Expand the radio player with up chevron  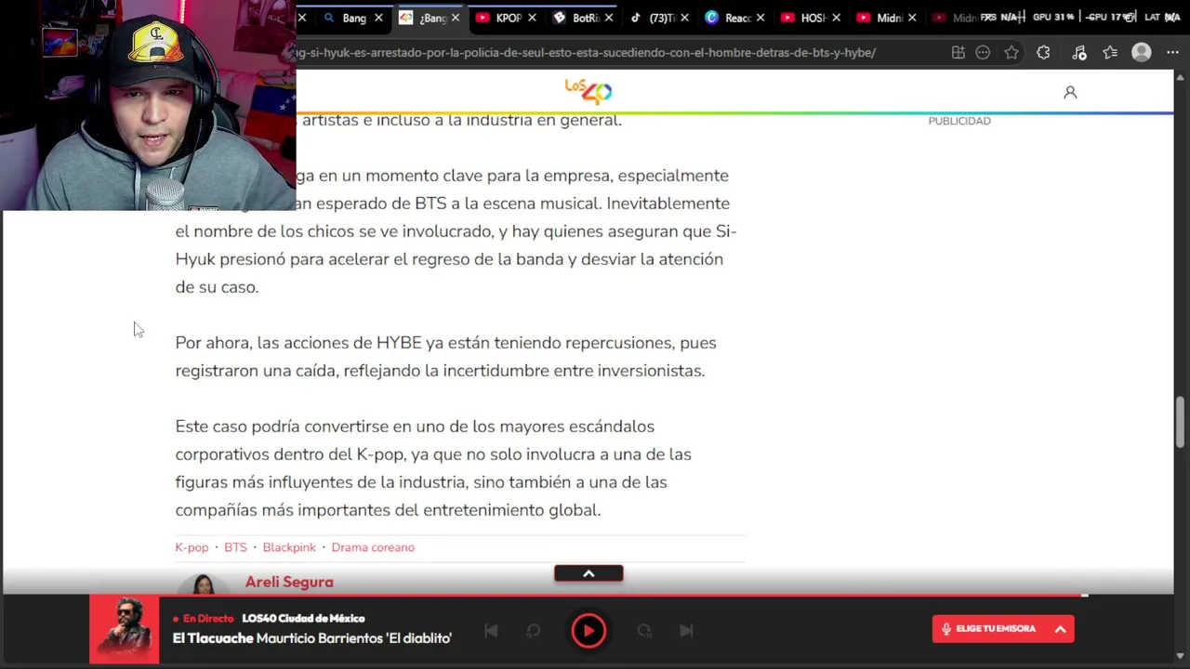pyautogui.click(x=588, y=573)
